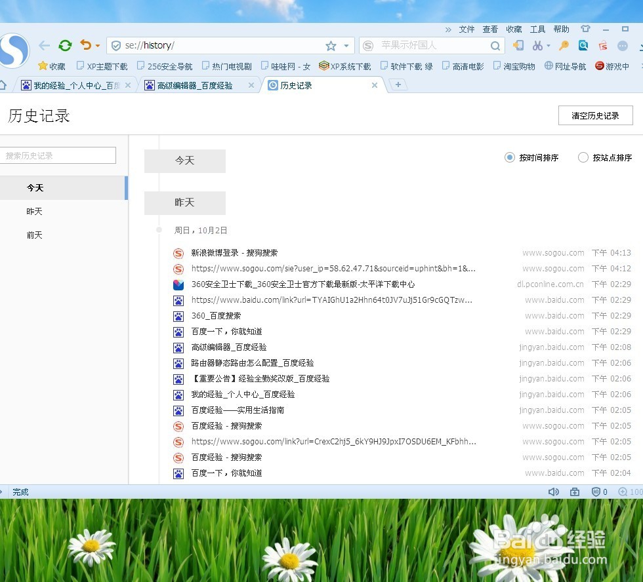Open 淘宝购物 bookmark
This screenshot has height=582, width=643.
click(x=514, y=66)
